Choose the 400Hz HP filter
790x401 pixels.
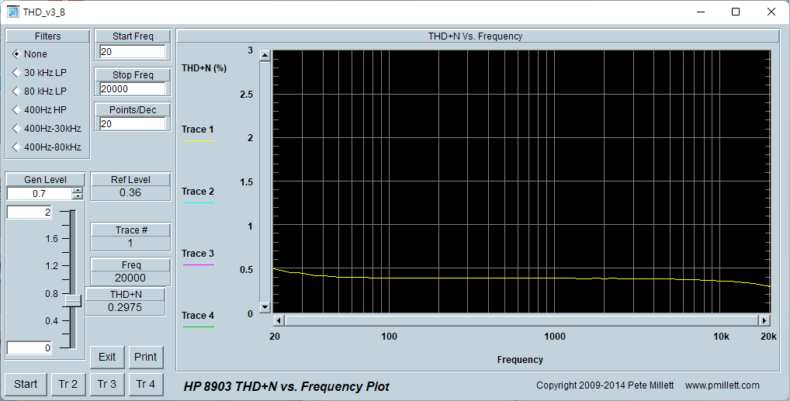16,110
